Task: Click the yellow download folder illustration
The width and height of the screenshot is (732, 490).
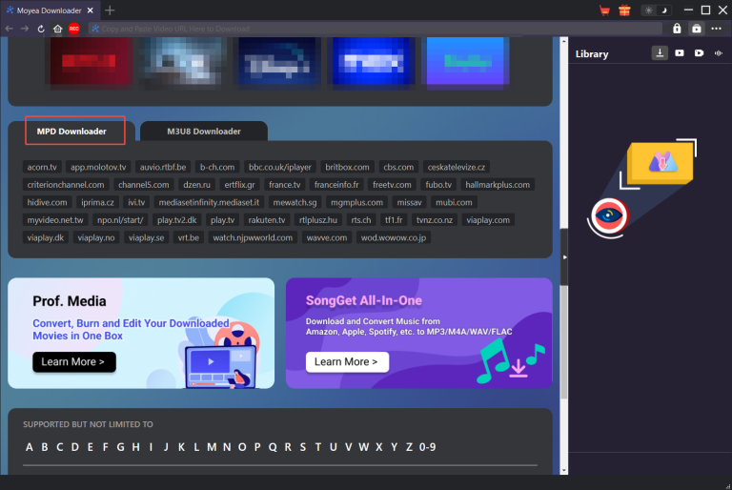Action: 661,163
